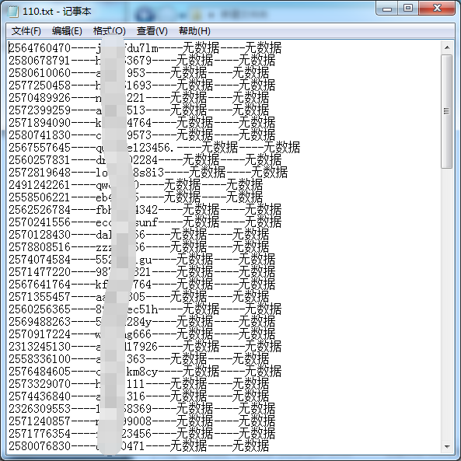Open the 帮助(H) menu
This screenshot has width=461, height=461.
click(194, 31)
